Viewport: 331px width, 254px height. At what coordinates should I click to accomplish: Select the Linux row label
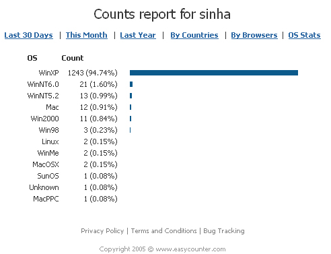coord(50,141)
